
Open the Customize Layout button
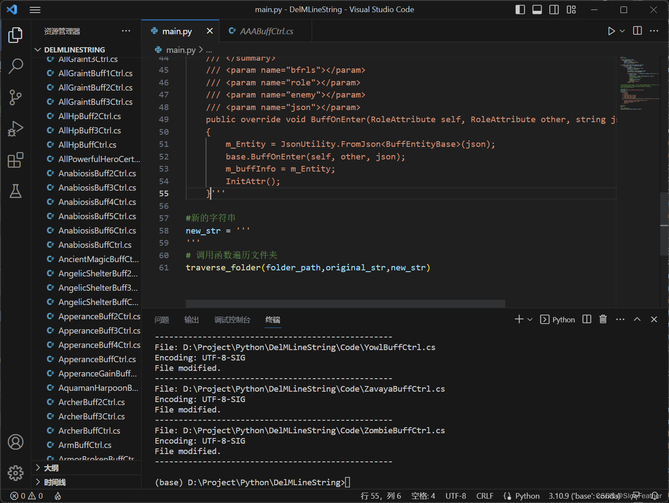[x=571, y=10]
